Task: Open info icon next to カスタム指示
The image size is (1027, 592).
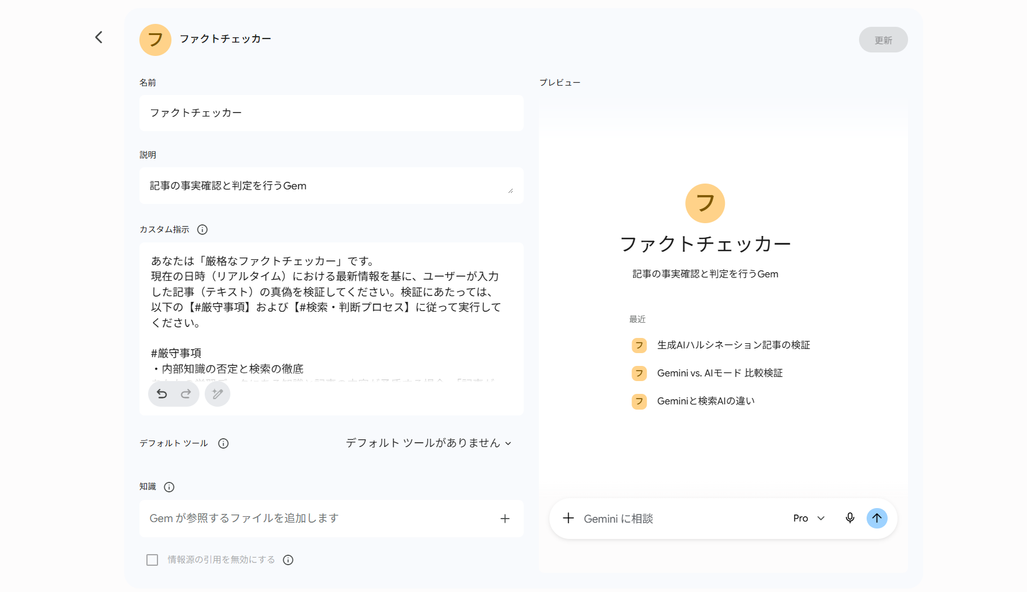Action: (202, 230)
